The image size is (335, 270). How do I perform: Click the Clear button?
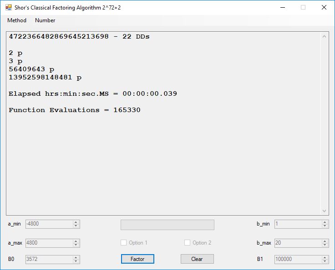[x=197, y=259]
